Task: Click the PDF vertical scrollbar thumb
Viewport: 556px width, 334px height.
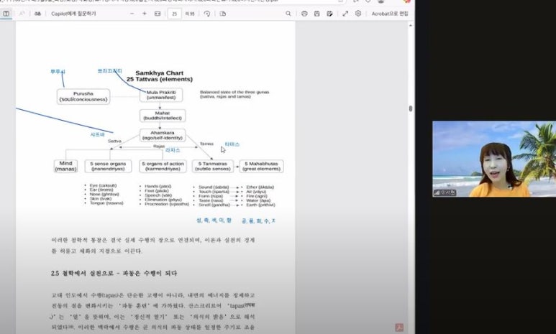Action: (411, 109)
